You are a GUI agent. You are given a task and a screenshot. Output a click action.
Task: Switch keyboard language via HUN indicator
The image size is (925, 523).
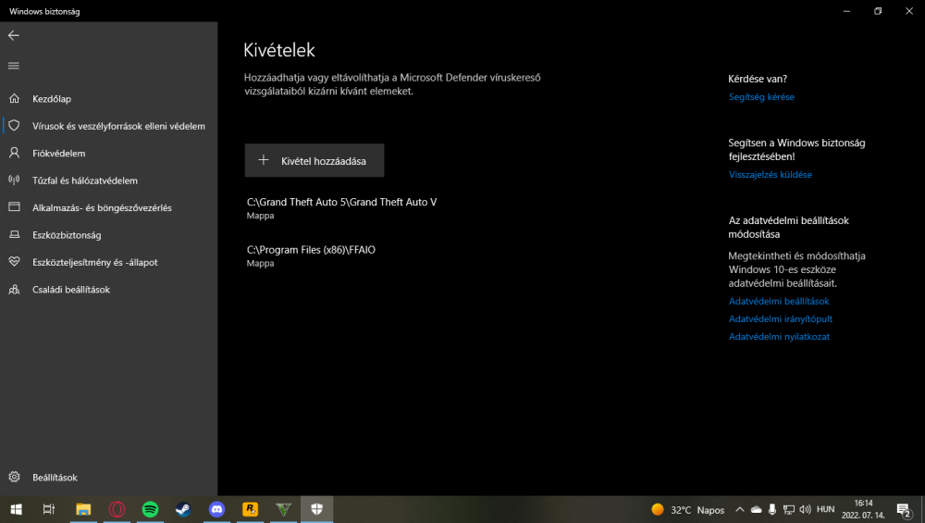click(825, 509)
